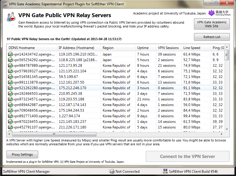Click the 99,4 Mbps line speed value
The image size is (236, 176).
192,116
